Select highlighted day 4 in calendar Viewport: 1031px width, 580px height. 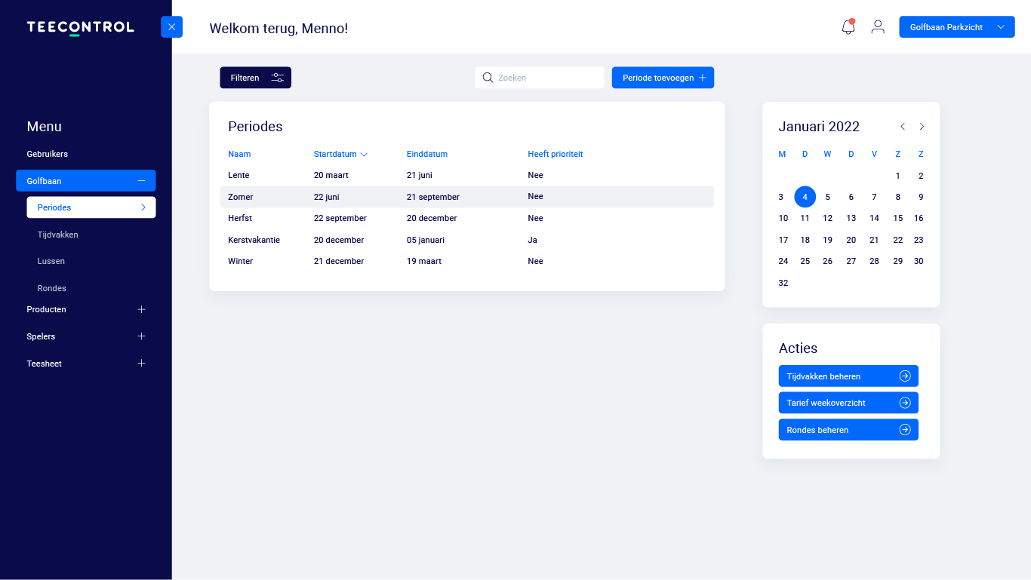point(805,197)
